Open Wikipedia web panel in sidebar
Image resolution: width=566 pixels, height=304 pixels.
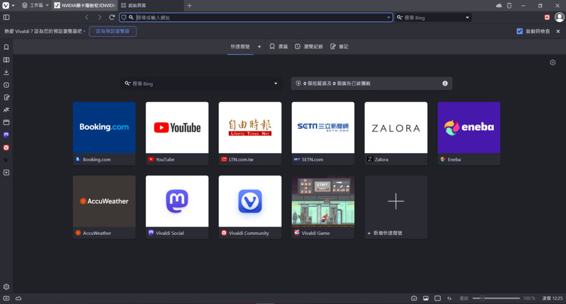click(x=6, y=160)
